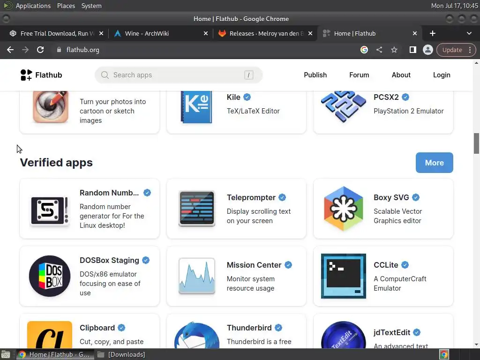The height and width of the screenshot is (360, 480).
Task: Open the About link
Action: tap(401, 75)
